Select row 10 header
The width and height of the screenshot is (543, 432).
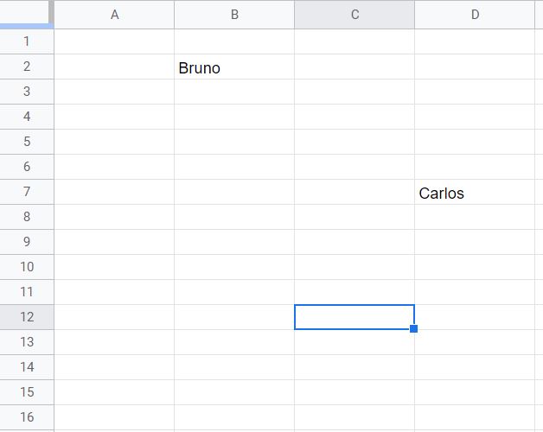point(27,267)
